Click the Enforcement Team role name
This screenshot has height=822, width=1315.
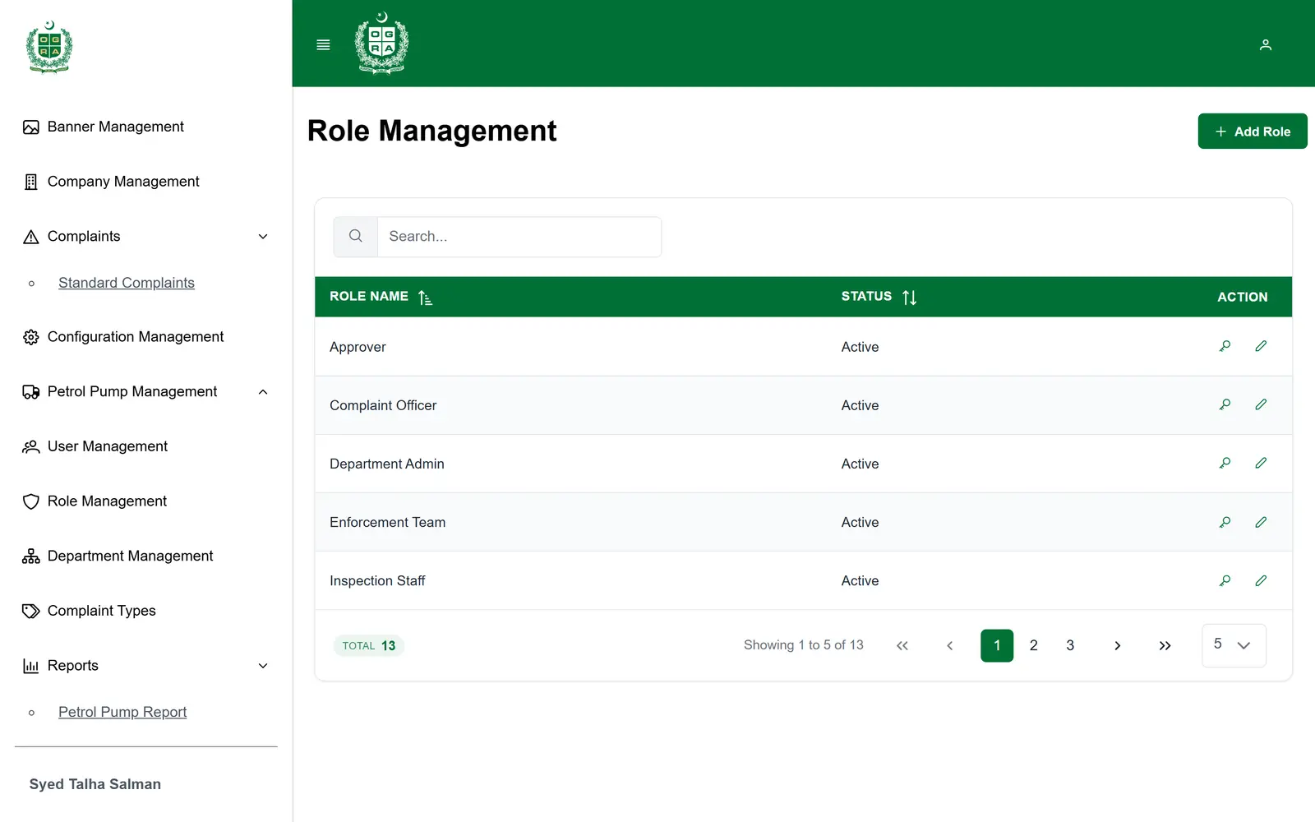click(388, 522)
